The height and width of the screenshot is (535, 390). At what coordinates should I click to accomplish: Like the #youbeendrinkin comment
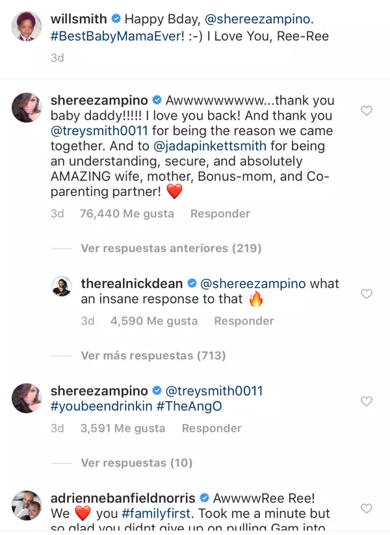tap(366, 401)
